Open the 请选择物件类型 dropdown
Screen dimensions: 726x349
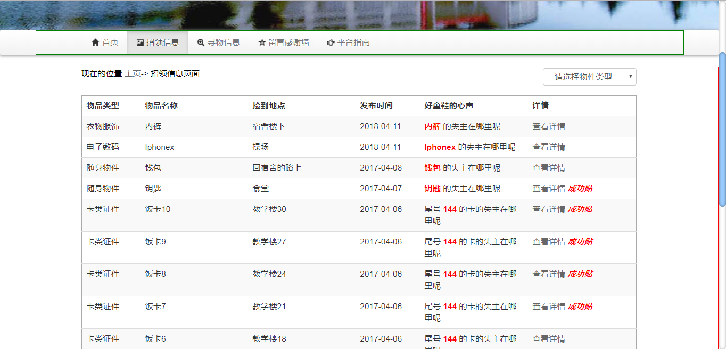coord(589,76)
